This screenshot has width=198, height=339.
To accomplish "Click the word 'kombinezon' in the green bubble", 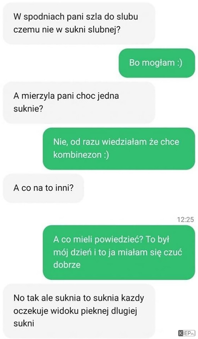I will (x=77, y=155).
